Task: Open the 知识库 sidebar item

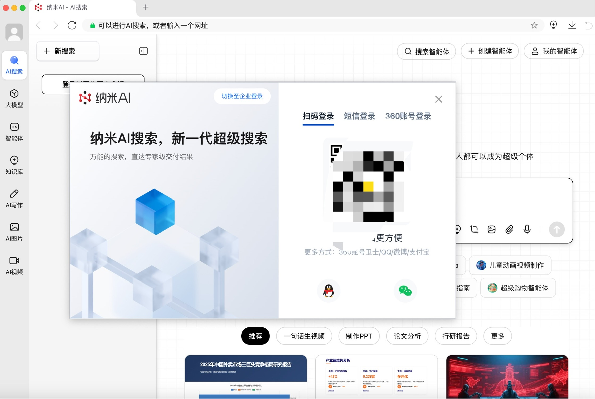Action: 14,165
